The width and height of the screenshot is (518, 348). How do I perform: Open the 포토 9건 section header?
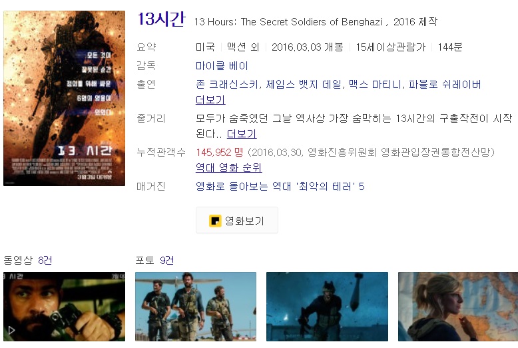point(154,260)
